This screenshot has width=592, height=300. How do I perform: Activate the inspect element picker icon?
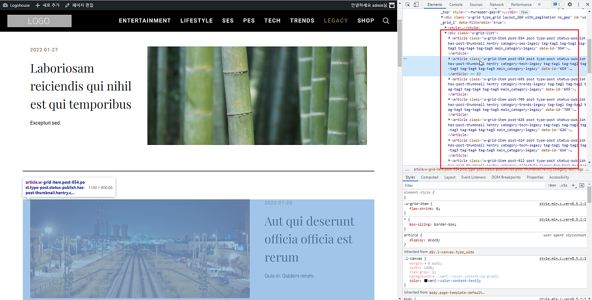tap(407, 5)
